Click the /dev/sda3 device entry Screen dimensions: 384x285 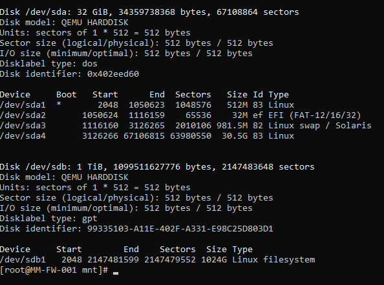(23, 126)
